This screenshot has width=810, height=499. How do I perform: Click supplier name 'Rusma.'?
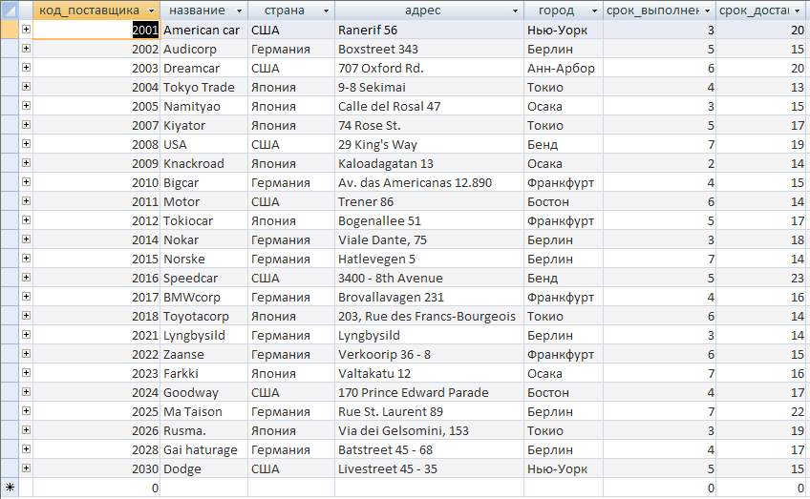[x=184, y=431]
